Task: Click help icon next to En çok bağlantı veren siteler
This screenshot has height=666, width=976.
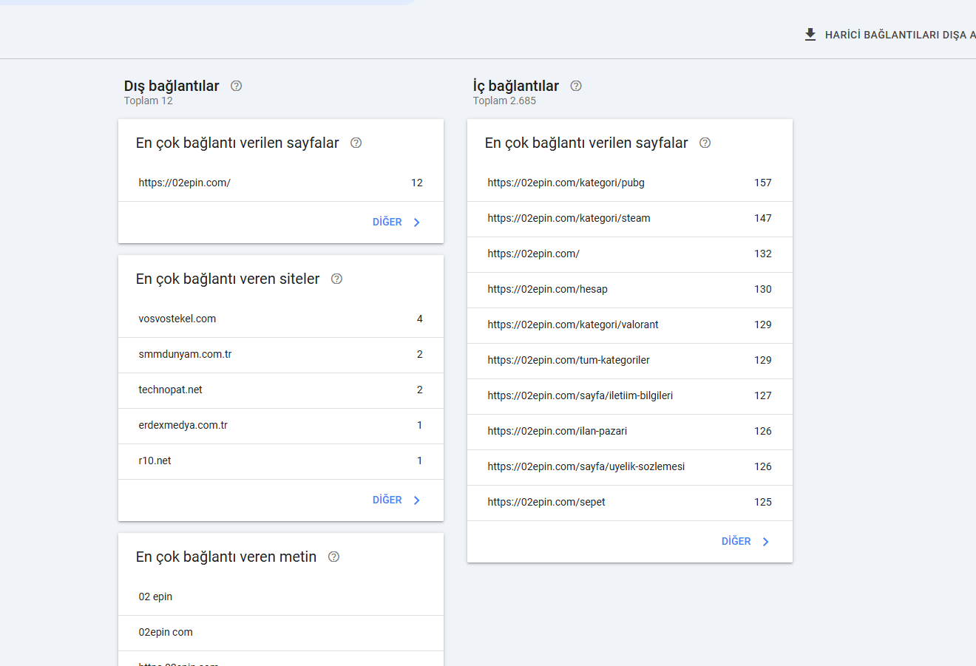Action: pos(336,279)
